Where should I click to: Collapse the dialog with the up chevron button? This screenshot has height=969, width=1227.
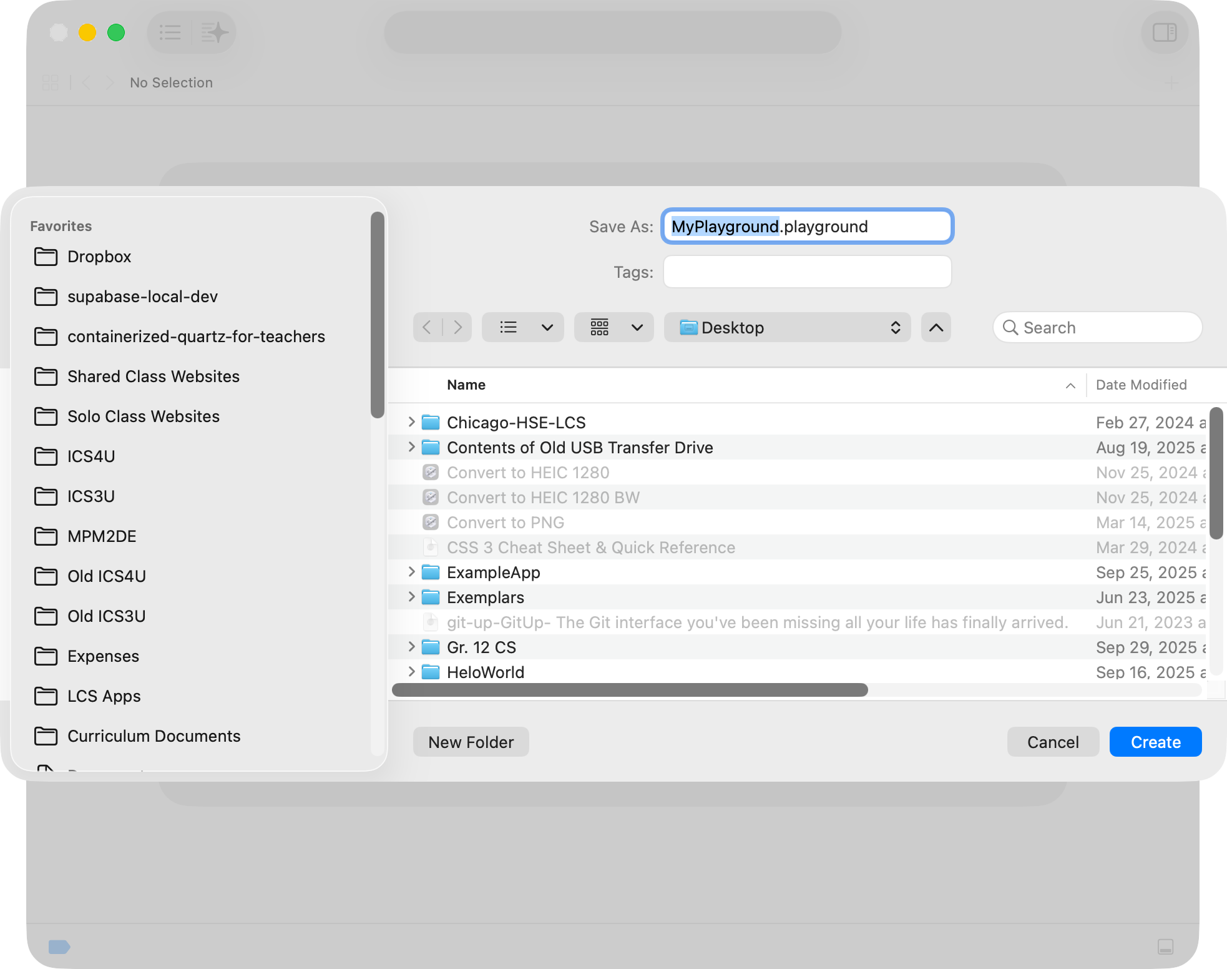pyautogui.click(x=936, y=327)
